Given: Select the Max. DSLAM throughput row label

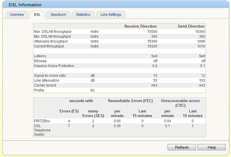Looking at the screenshot, I should tap(53, 32).
